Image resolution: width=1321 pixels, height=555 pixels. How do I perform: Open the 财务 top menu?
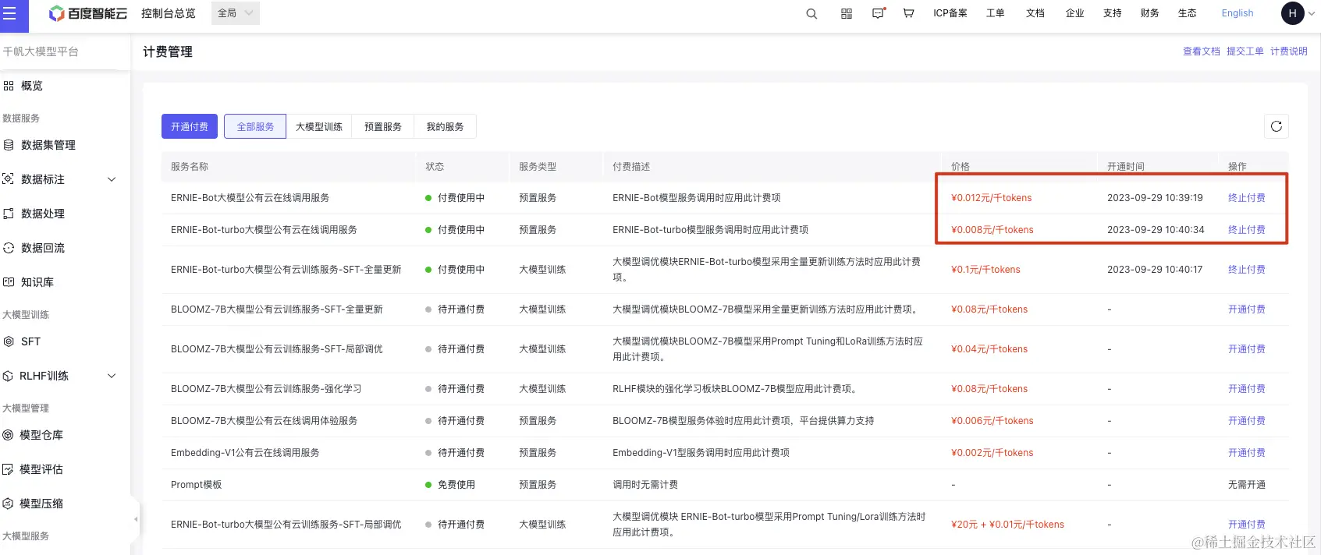pos(1150,13)
